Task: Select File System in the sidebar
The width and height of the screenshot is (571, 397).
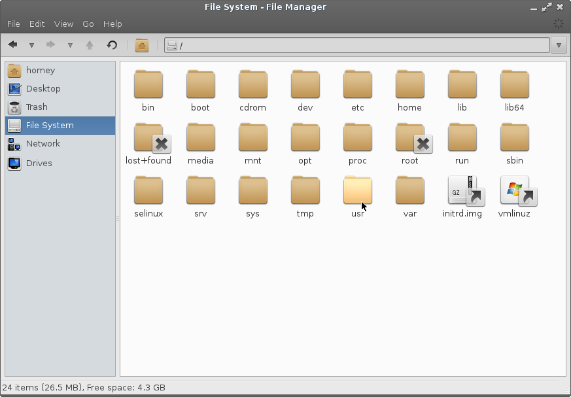Action: (60, 126)
